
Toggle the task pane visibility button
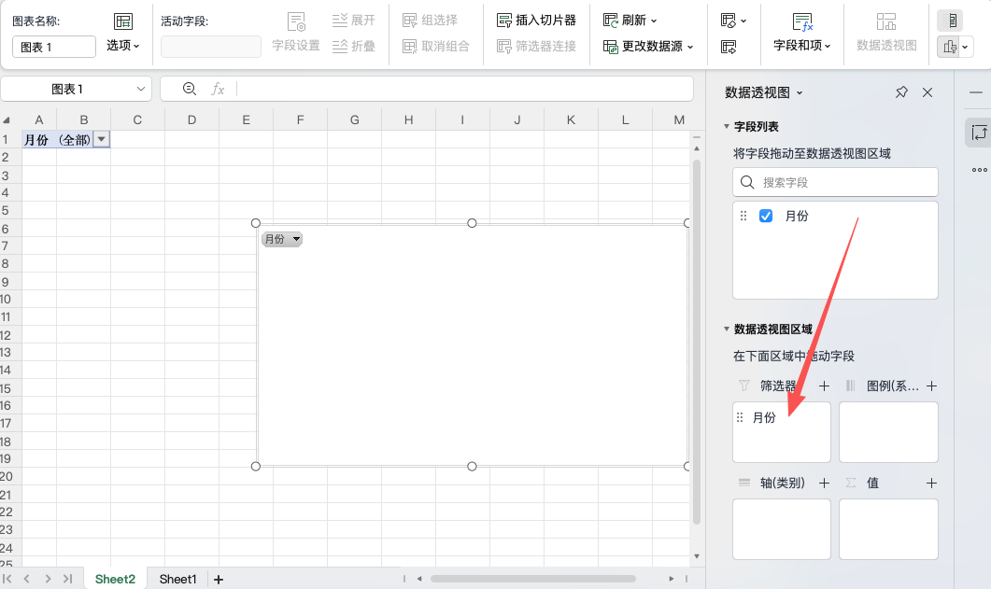pos(952,19)
